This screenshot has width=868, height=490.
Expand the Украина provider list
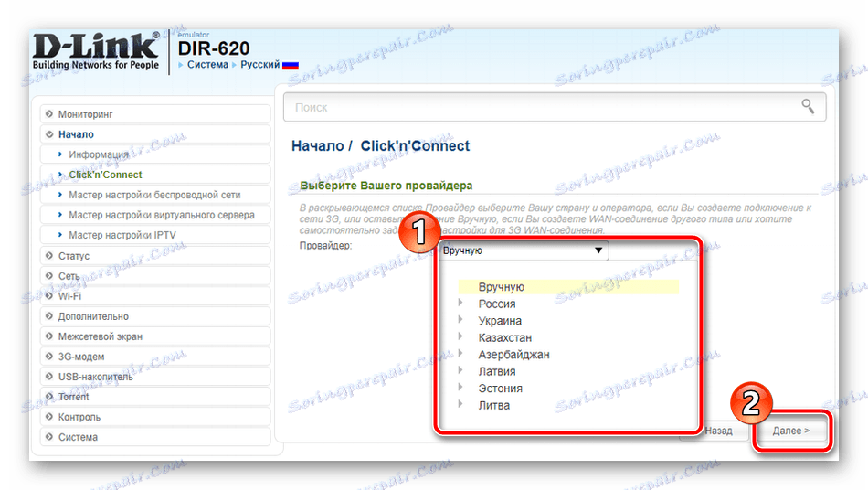coord(460,319)
